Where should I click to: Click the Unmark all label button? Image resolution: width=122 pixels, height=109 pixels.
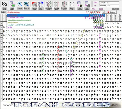click(x=72, y=9)
